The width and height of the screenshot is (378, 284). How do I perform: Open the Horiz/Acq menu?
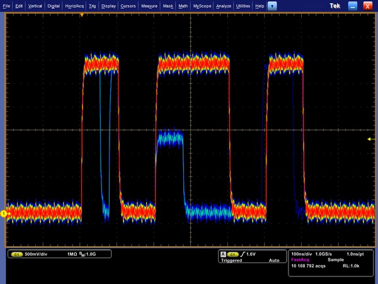coord(75,6)
